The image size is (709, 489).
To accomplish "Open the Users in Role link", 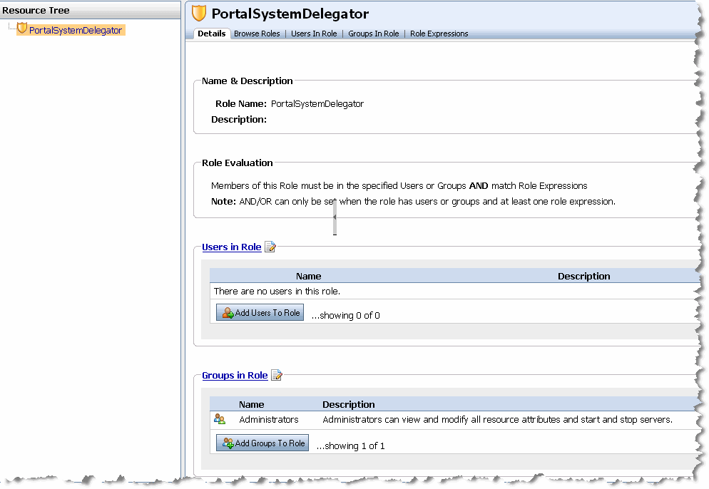I will (231, 246).
